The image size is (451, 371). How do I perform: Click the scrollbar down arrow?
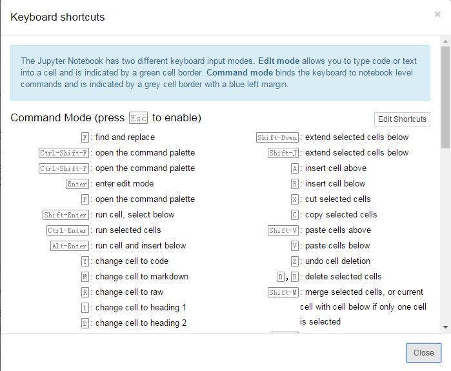445,328
